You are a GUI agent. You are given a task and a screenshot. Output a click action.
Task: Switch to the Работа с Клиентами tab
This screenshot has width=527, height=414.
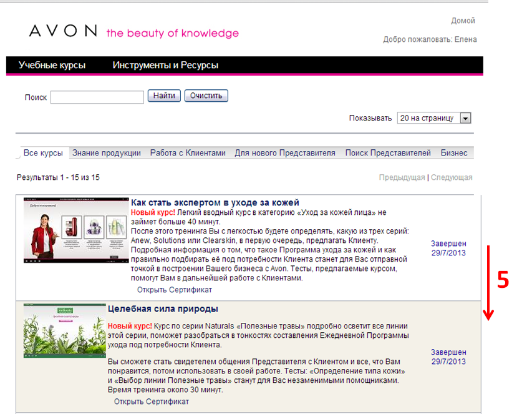[188, 153]
